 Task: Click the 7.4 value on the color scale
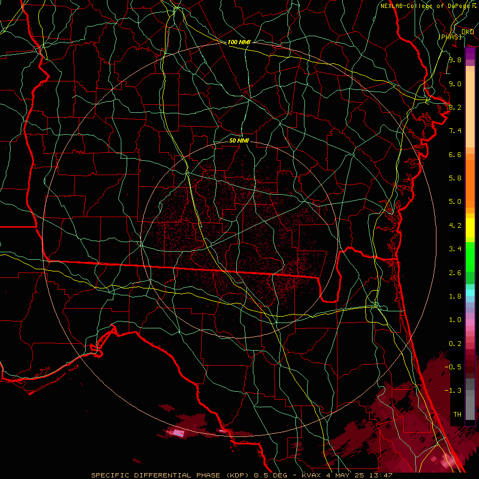click(x=455, y=131)
